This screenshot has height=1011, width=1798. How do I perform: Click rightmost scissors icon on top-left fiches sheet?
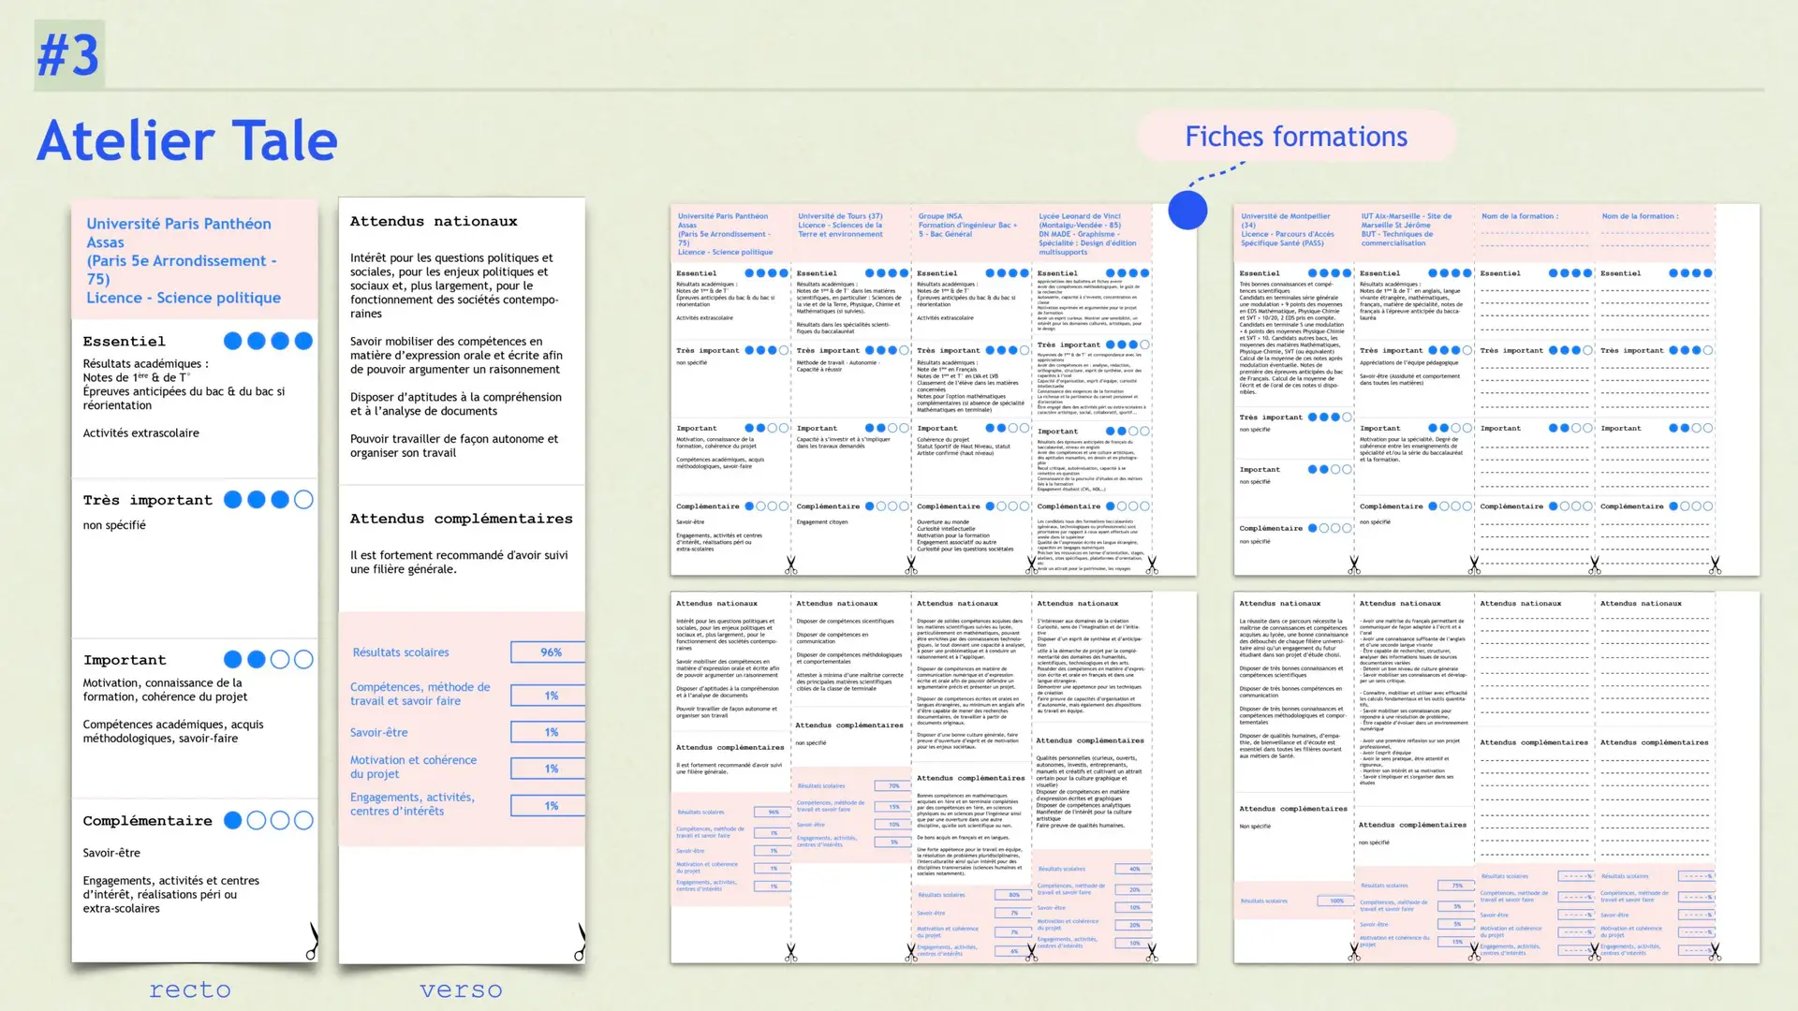[1152, 565]
